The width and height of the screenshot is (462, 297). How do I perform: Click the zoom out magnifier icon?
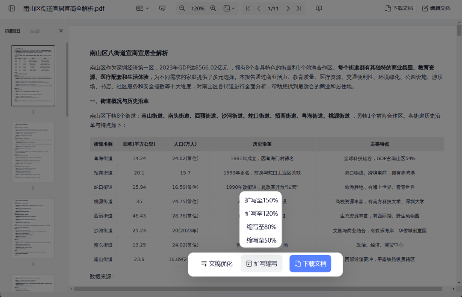coord(182,9)
